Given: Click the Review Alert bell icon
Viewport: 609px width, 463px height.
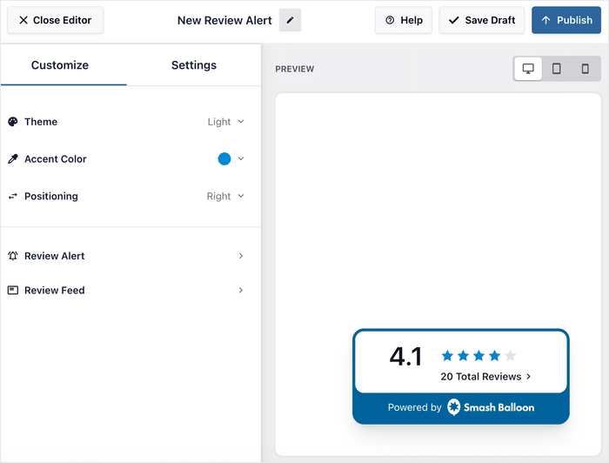Looking at the screenshot, I should [13, 256].
